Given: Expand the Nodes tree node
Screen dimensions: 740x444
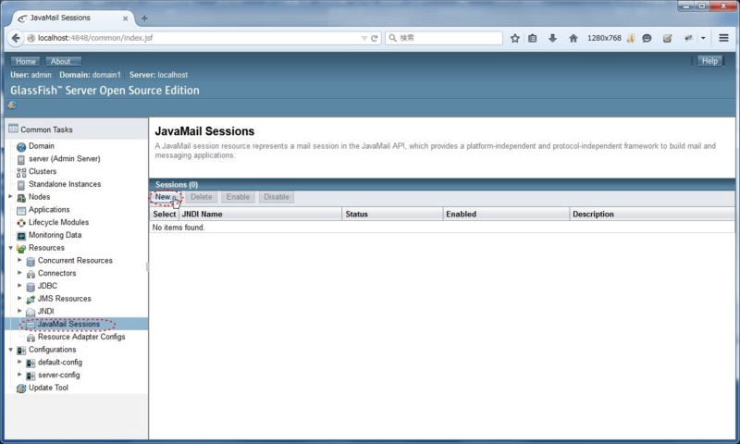Looking at the screenshot, I should coord(10,196).
